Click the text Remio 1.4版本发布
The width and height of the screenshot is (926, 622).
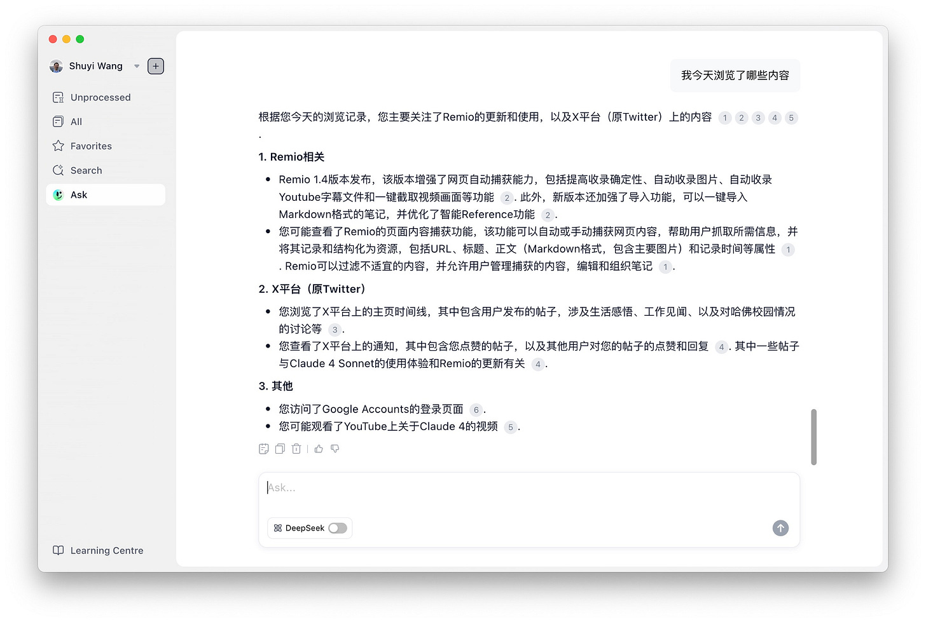325,180
